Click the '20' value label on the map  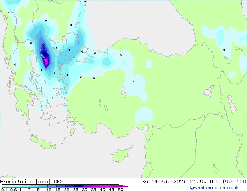tap(44, 46)
